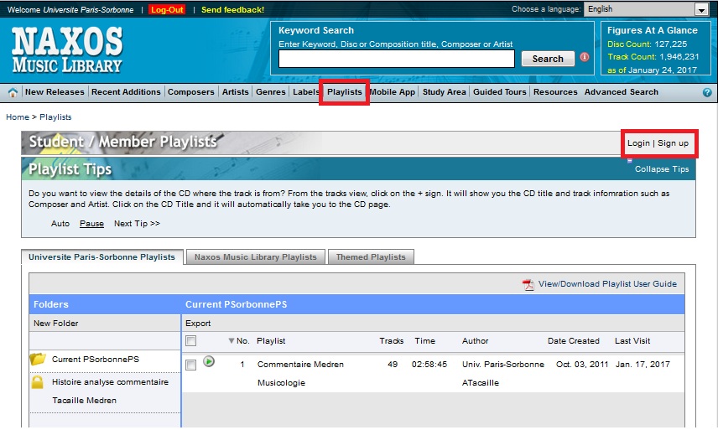Tick the select-all checkbox in table header
The height and width of the screenshot is (430, 718).
(191, 341)
